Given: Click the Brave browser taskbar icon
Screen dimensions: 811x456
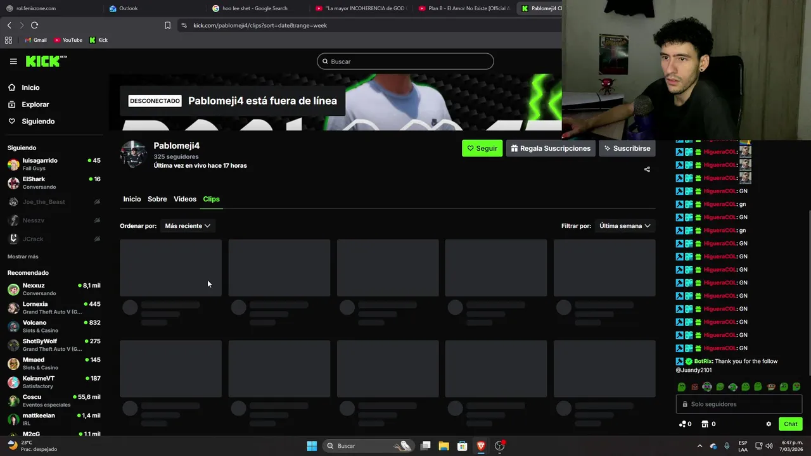Looking at the screenshot, I should (481, 446).
